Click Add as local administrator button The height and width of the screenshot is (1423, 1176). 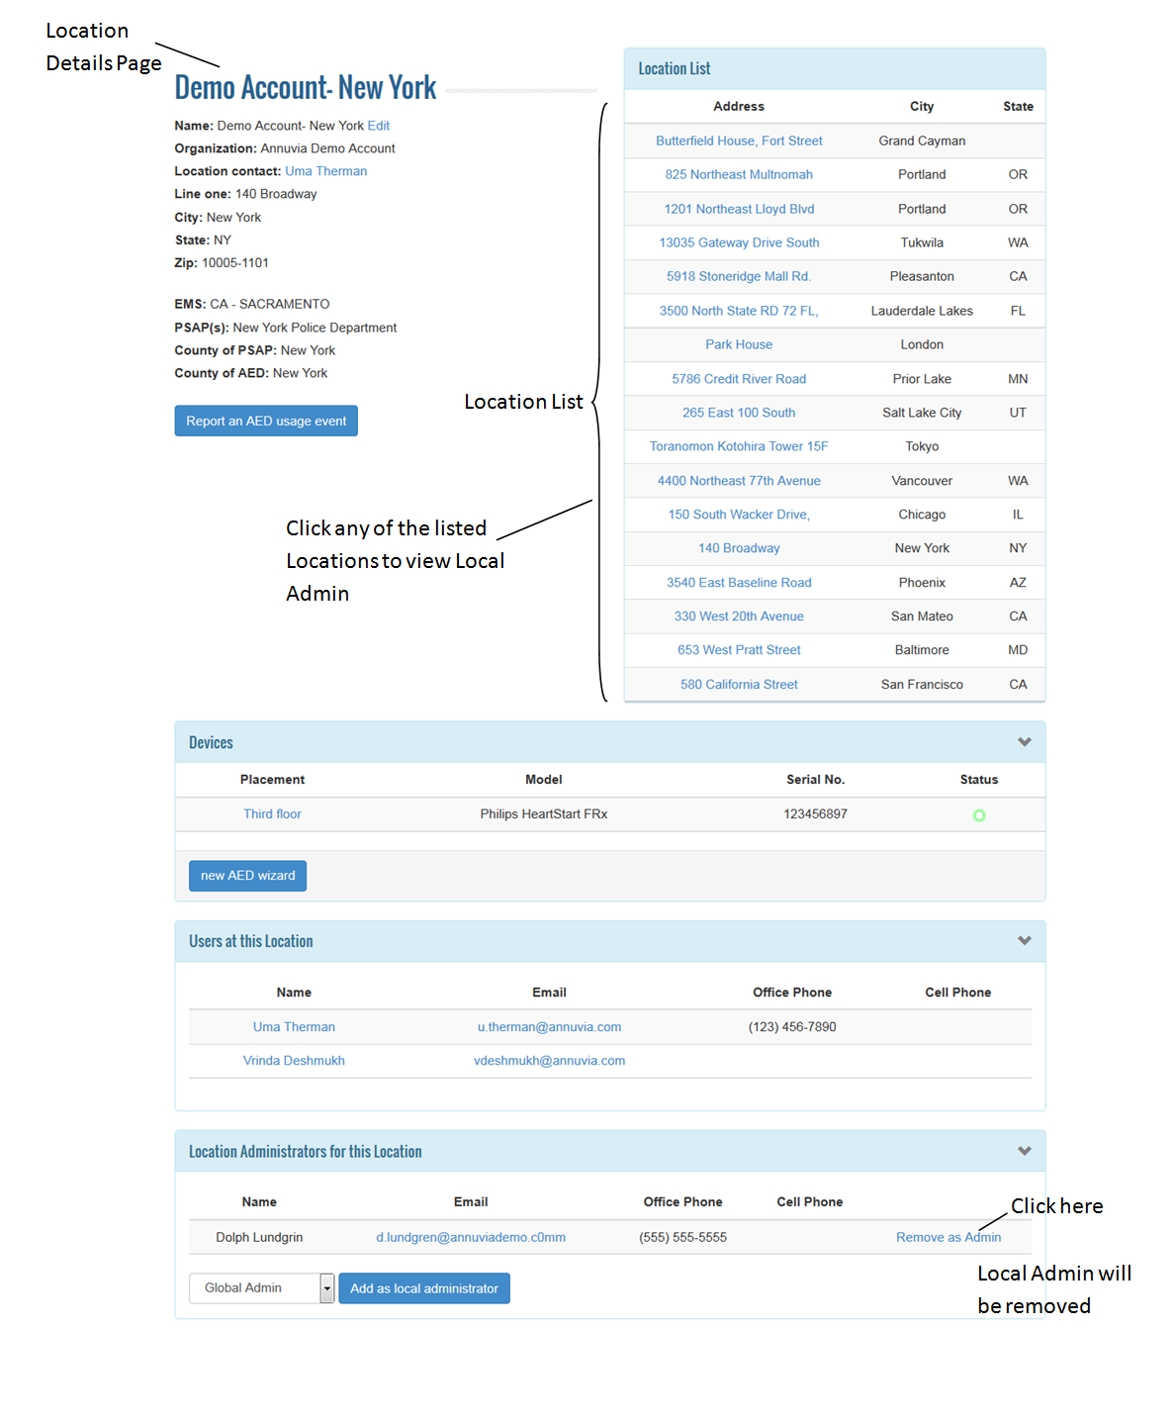(424, 1288)
